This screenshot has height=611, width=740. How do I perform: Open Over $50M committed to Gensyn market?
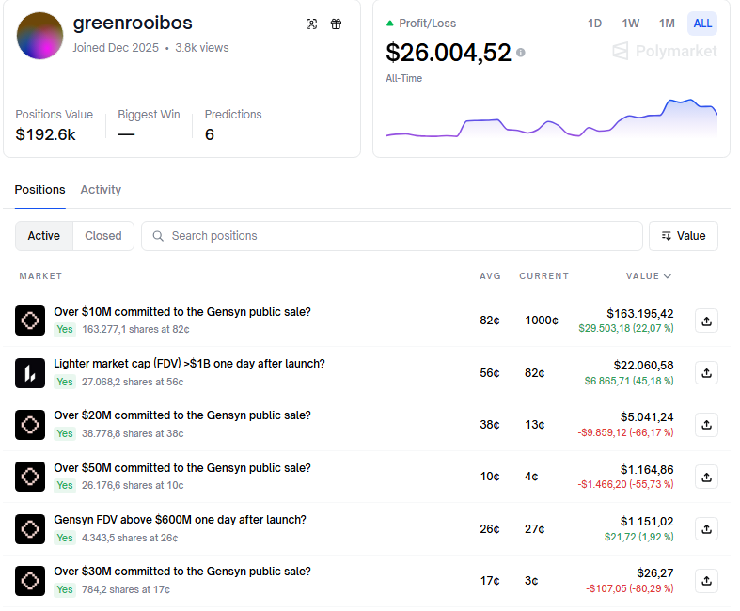(182, 467)
